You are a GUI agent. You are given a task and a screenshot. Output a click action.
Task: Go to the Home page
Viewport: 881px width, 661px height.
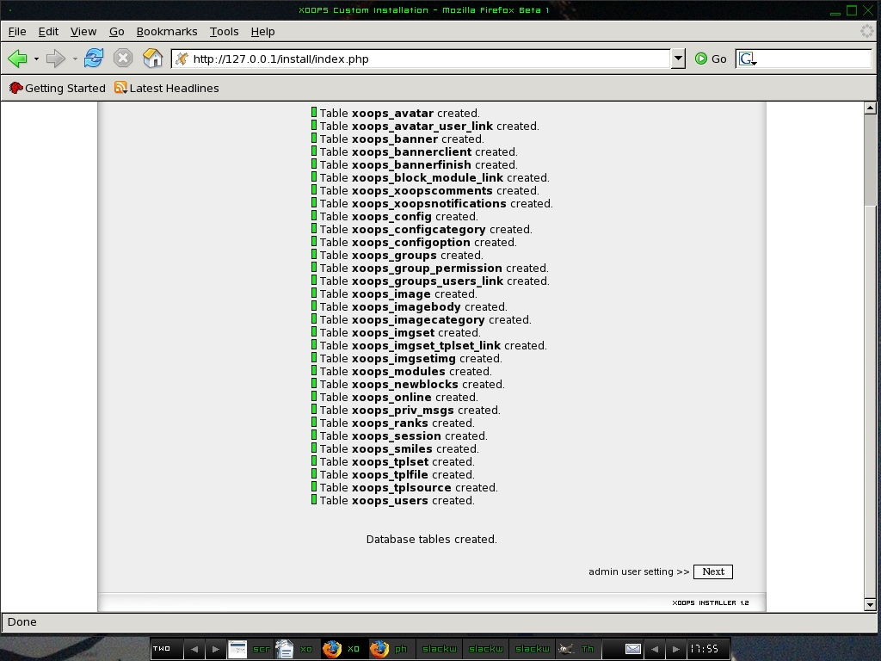152,59
